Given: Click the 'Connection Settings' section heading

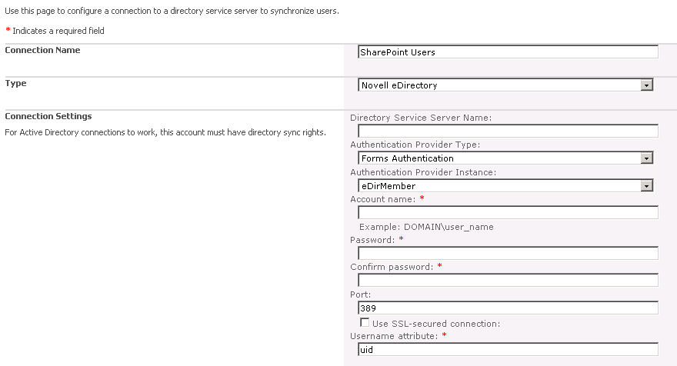Looking at the screenshot, I should pyautogui.click(x=48, y=116).
